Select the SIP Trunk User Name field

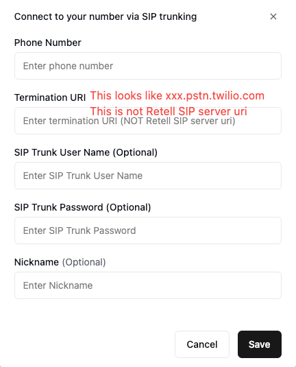pos(148,176)
